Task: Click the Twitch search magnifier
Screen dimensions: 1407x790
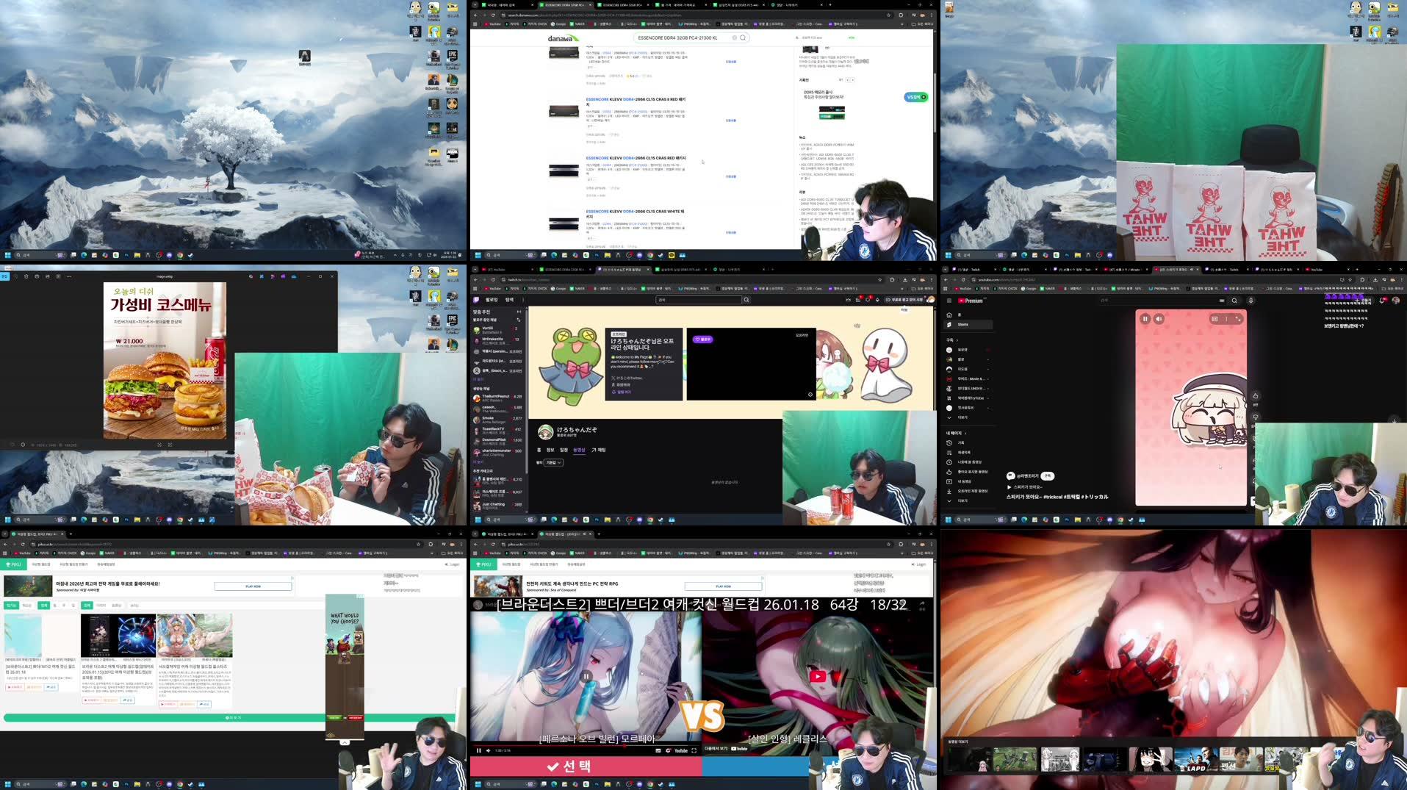Action: [x=746, y=301]
